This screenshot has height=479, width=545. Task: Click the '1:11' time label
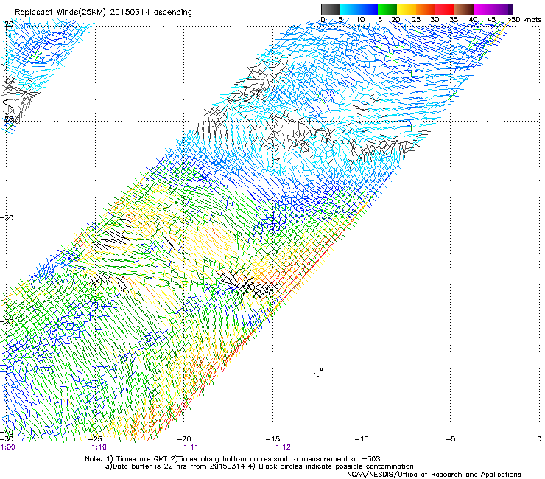(191, 447)
